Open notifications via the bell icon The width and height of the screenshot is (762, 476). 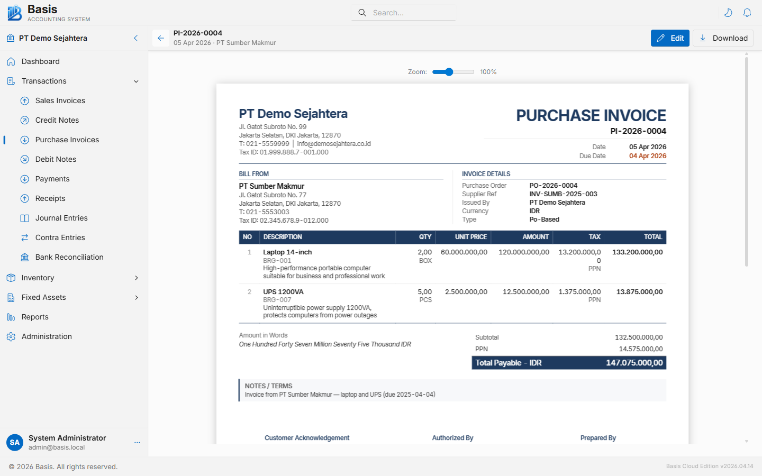pyautogui.click(x=747, y=12)
